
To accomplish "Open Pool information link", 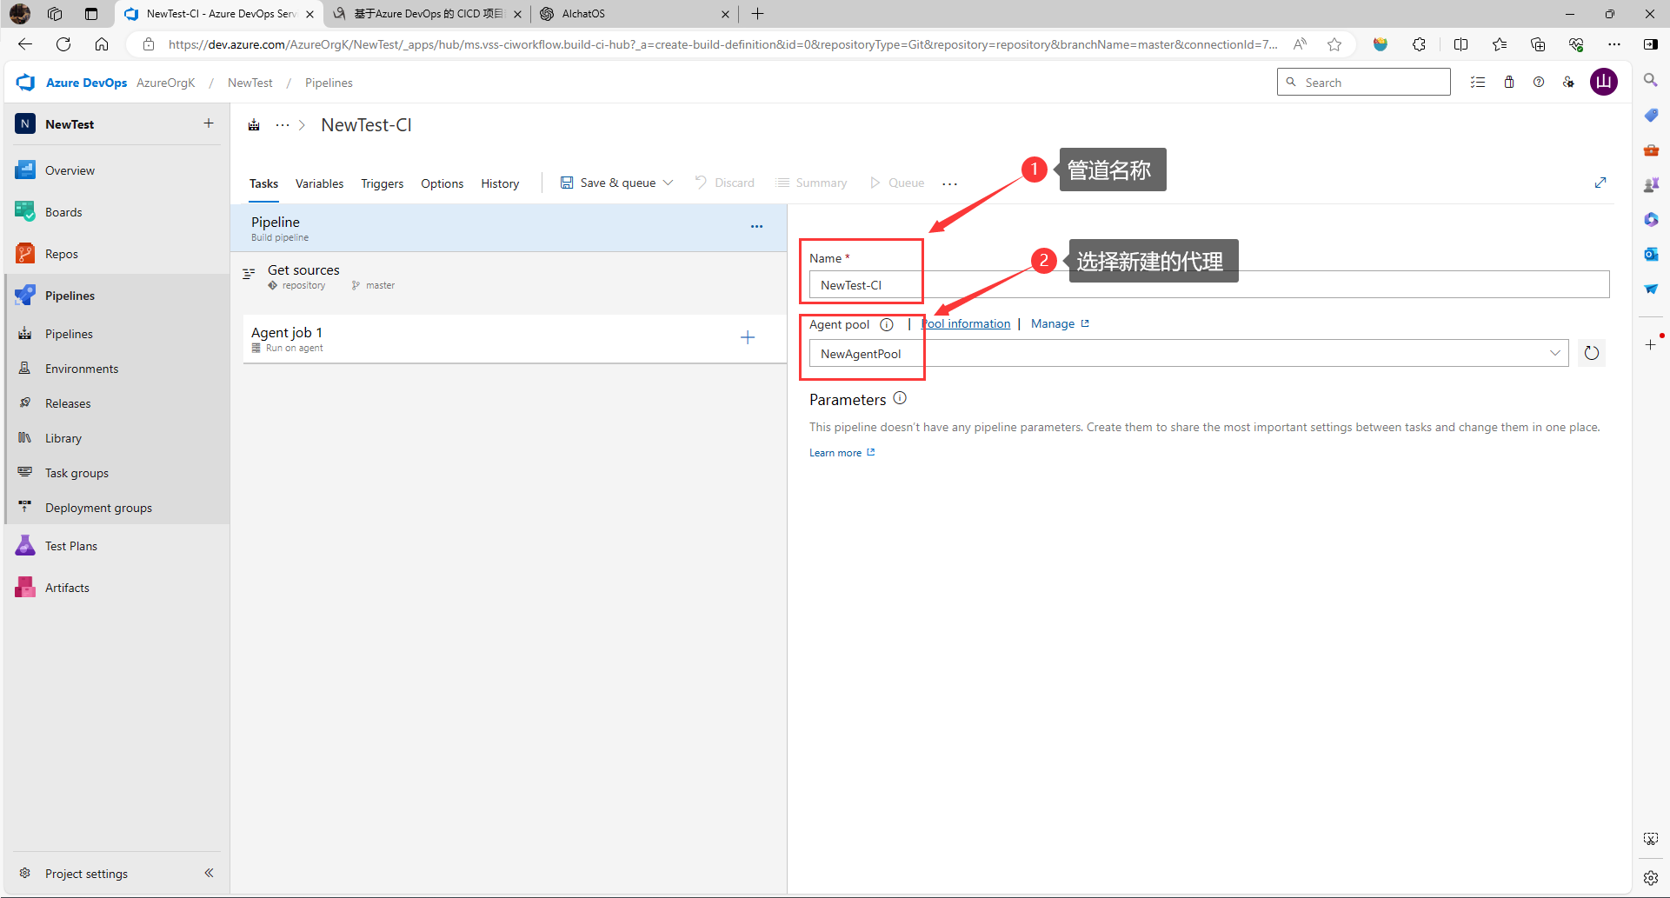I will pyautogui.click(x=966, y=323).
